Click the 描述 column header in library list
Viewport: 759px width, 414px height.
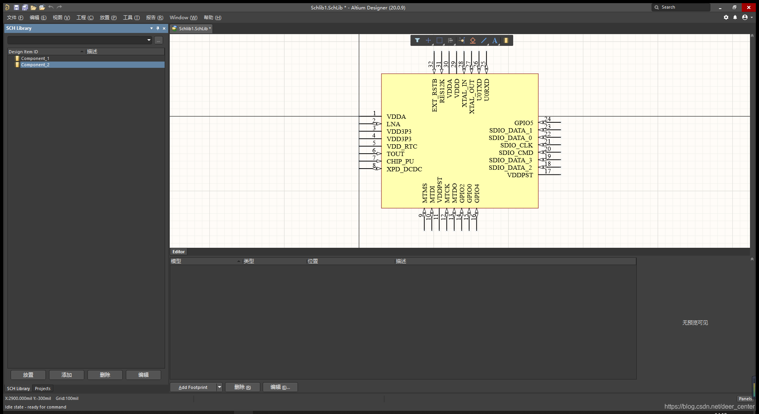point(125,52)
